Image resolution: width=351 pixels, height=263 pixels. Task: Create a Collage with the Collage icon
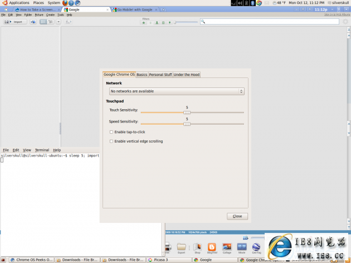227,247
